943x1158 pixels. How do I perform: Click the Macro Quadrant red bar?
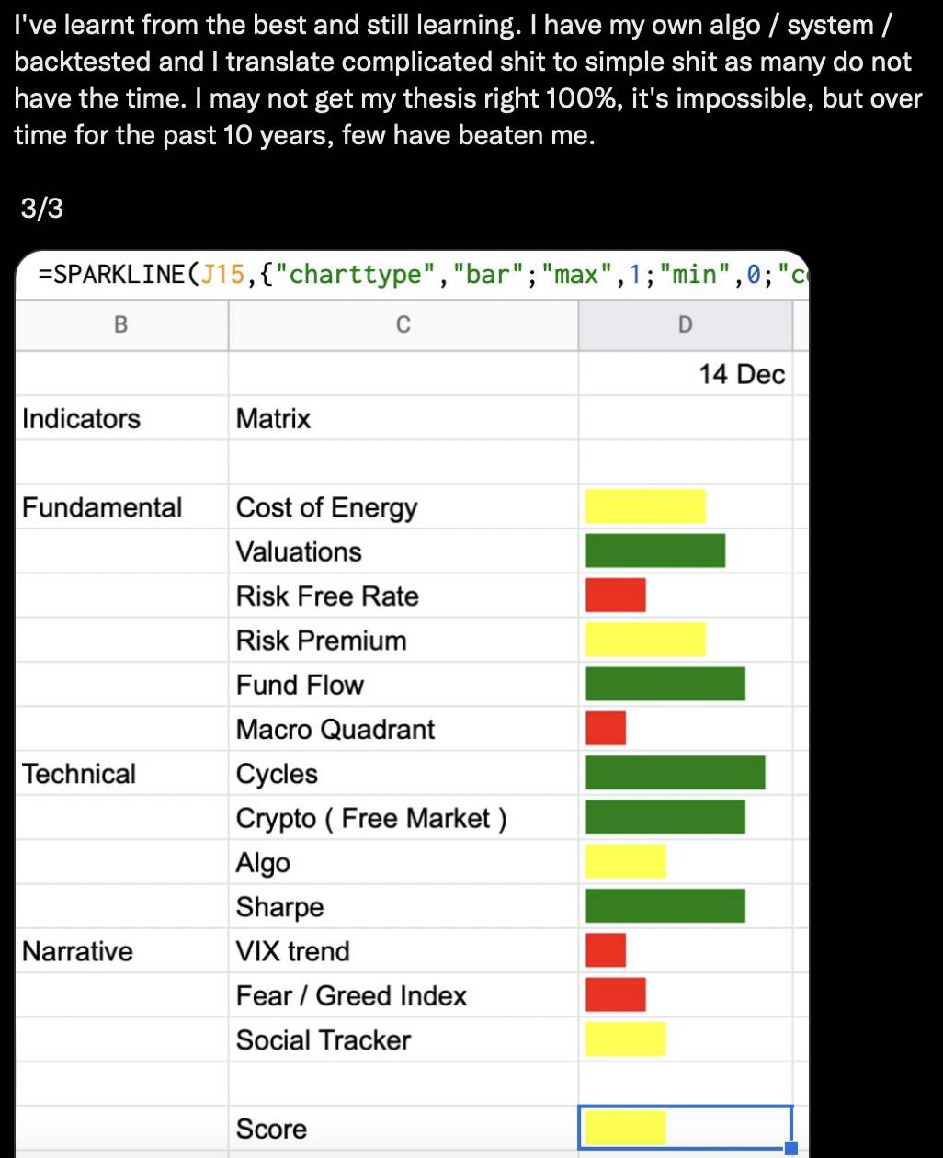[x=606, y=728]
